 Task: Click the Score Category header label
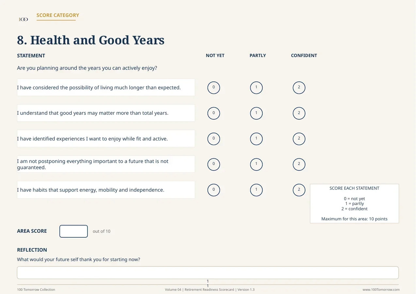point(58,15)
